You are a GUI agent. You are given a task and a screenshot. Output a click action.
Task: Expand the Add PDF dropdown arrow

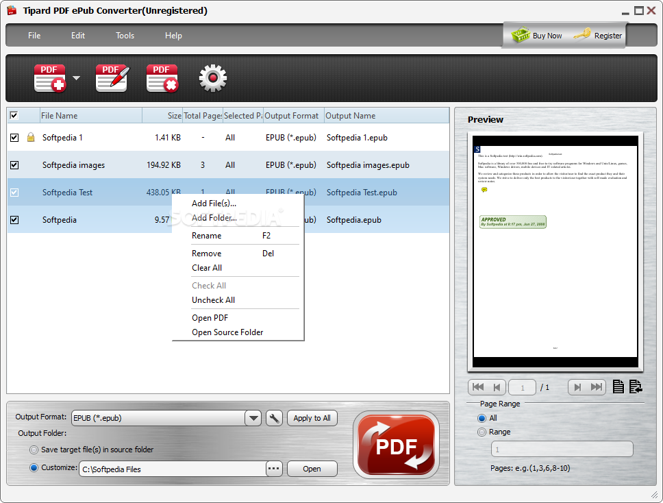point(76,78)
